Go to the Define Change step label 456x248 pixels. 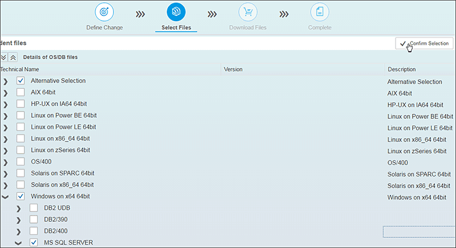104,27
